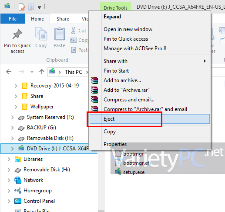
Task: Expand the chevron after This PC breadcrumb
Action: point(87,72)
